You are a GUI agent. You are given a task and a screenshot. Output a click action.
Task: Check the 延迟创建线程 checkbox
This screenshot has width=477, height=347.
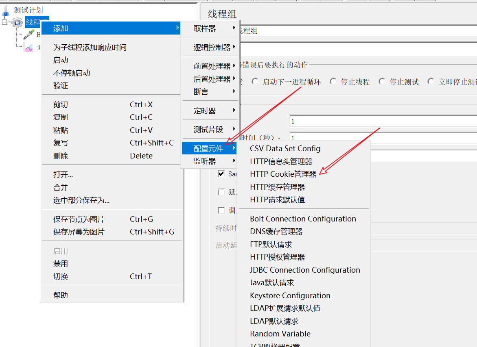click(x=221, y=192)
